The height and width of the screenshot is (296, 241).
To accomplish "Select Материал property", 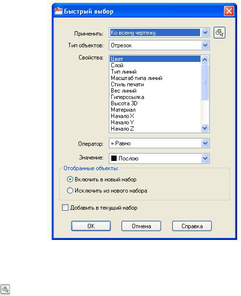I will tap(155, 110).
